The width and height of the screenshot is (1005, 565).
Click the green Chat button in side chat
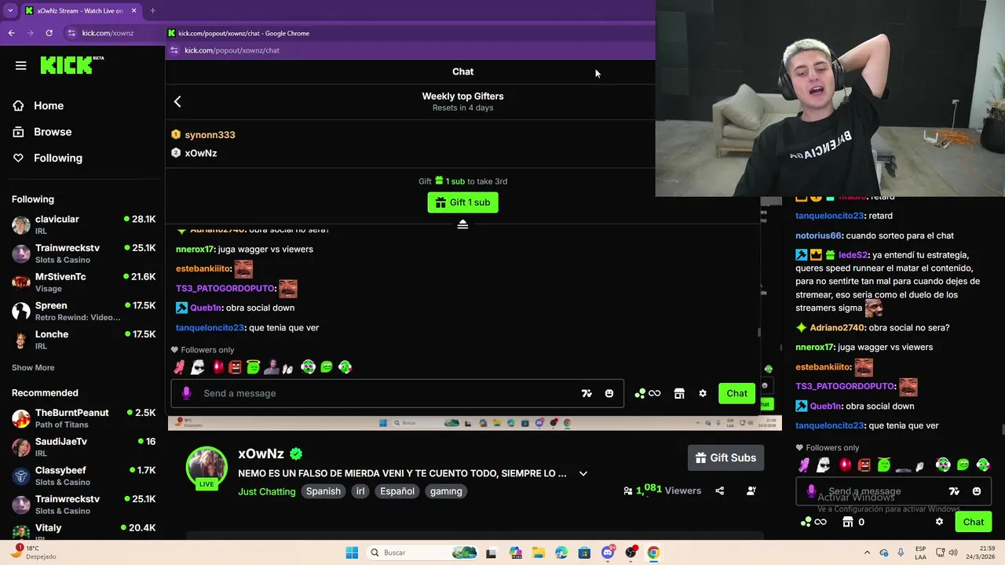coord(974,522)
